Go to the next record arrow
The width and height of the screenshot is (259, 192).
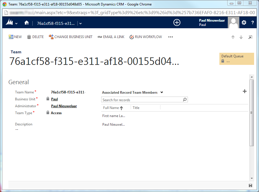(x=241, y=37)
